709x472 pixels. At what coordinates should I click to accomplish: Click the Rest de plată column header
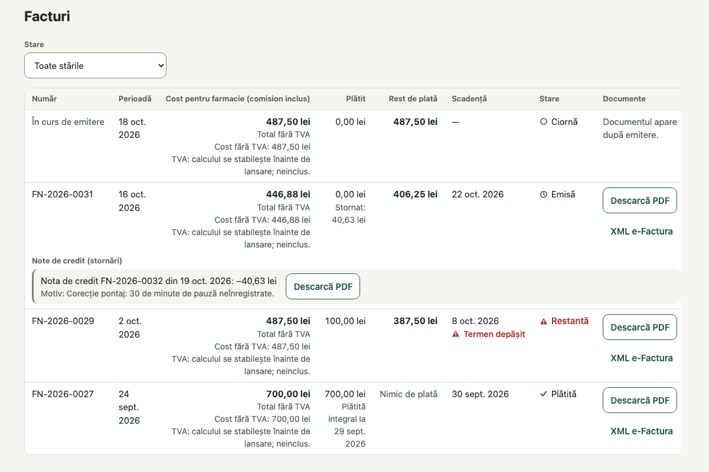[413, 99]
